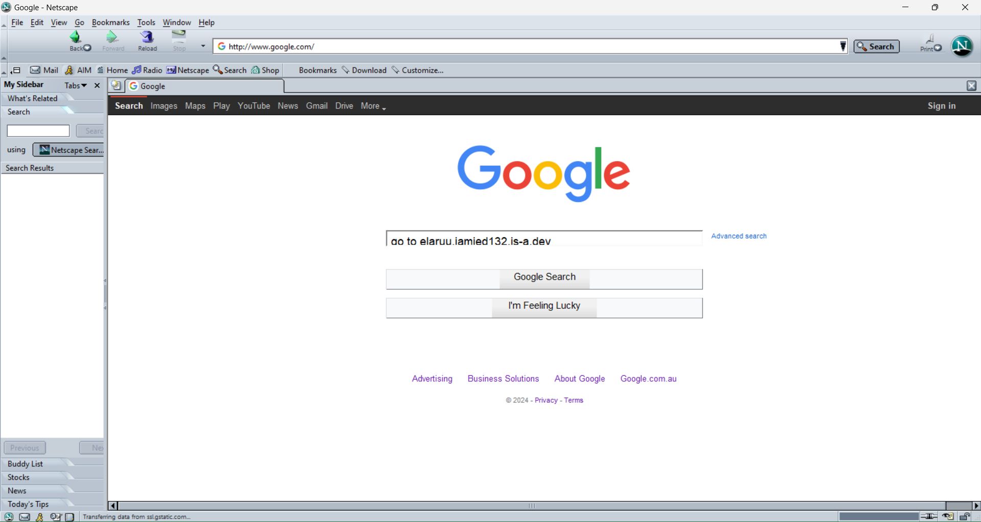Open the Bookmarks folder in the personal toolbar
981x522 pixels.
(317, 70)
